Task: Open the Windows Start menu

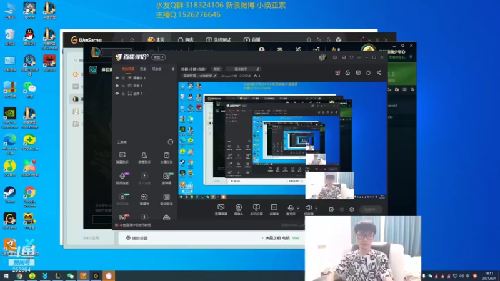Action: point(6,275)
